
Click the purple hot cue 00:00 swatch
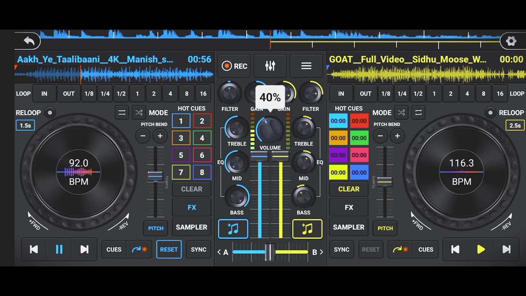tap(338, 155)
